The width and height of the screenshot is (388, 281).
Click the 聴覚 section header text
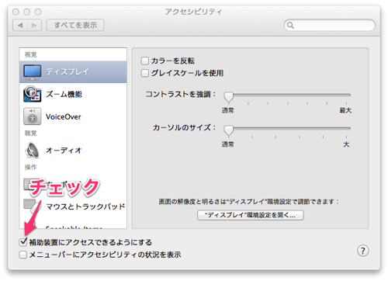[30, 134]
